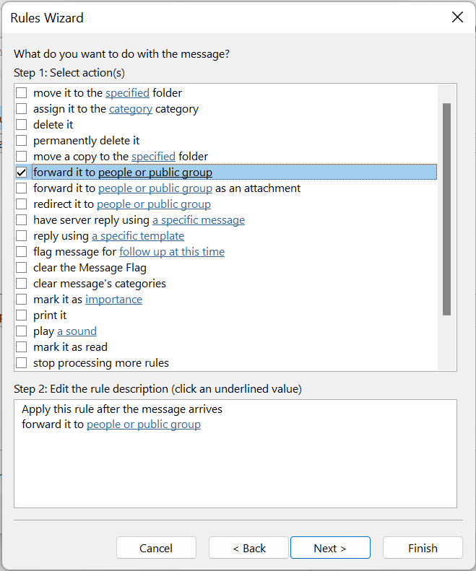Tick 'clear the Message Flag' checkbox
Screen dimensions: 476x571
[x=22, y=268]
